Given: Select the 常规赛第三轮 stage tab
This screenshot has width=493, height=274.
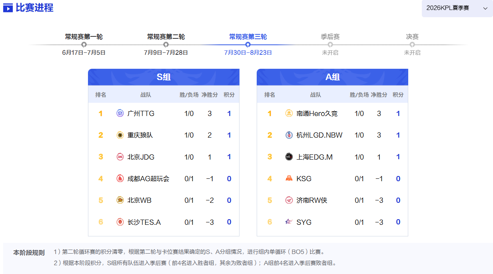Looking at the screenshot, I should [248, 37].
